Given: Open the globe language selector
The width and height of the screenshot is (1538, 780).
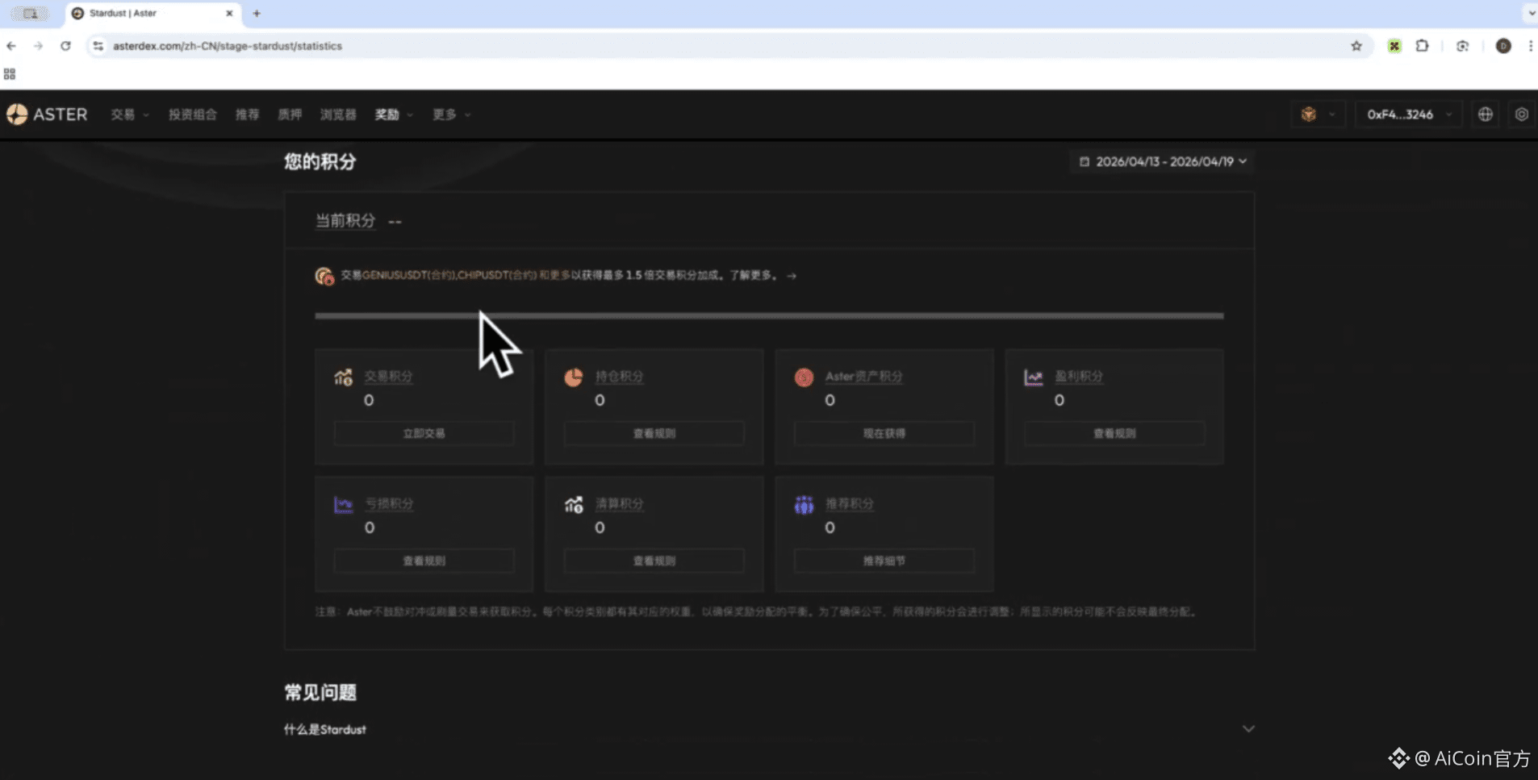Looking at the screenshot, I should pyautogui.click(x=1486, y=115).
